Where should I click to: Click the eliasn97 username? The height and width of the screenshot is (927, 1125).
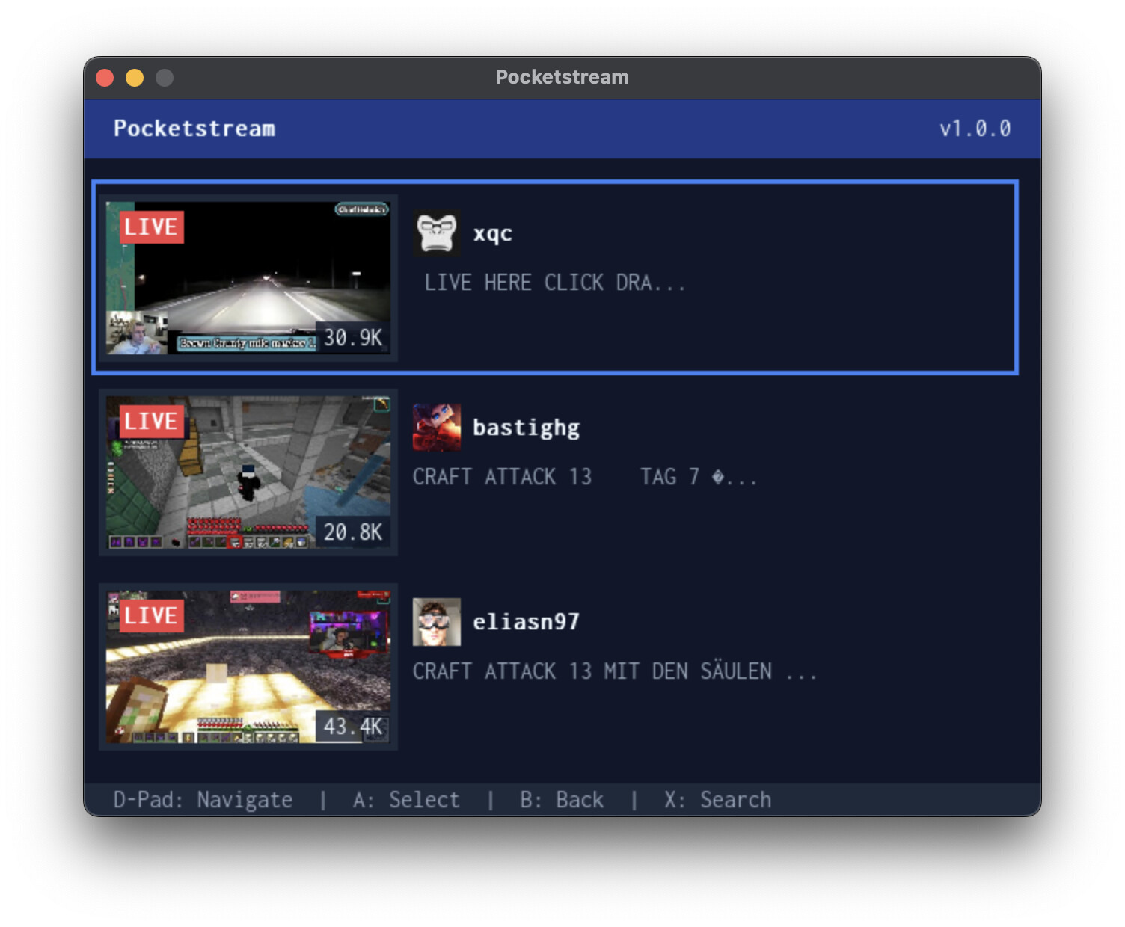[526, 622]
